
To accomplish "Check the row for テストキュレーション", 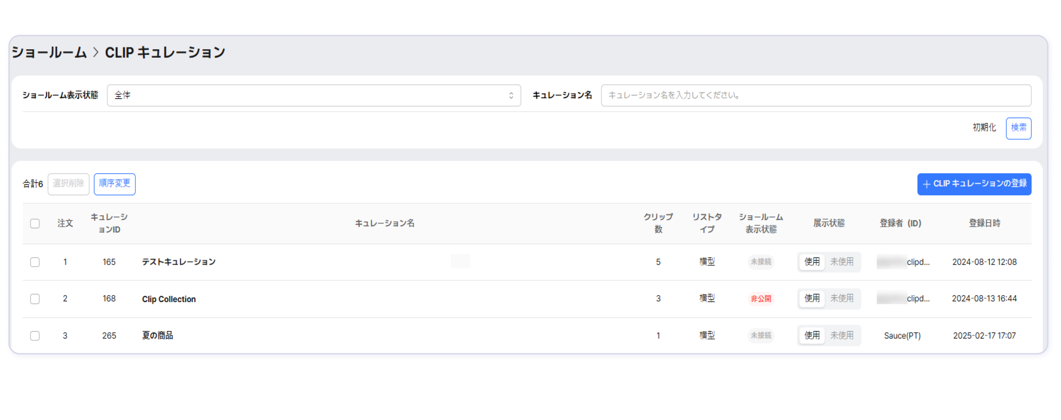I will tap(35, 262).
